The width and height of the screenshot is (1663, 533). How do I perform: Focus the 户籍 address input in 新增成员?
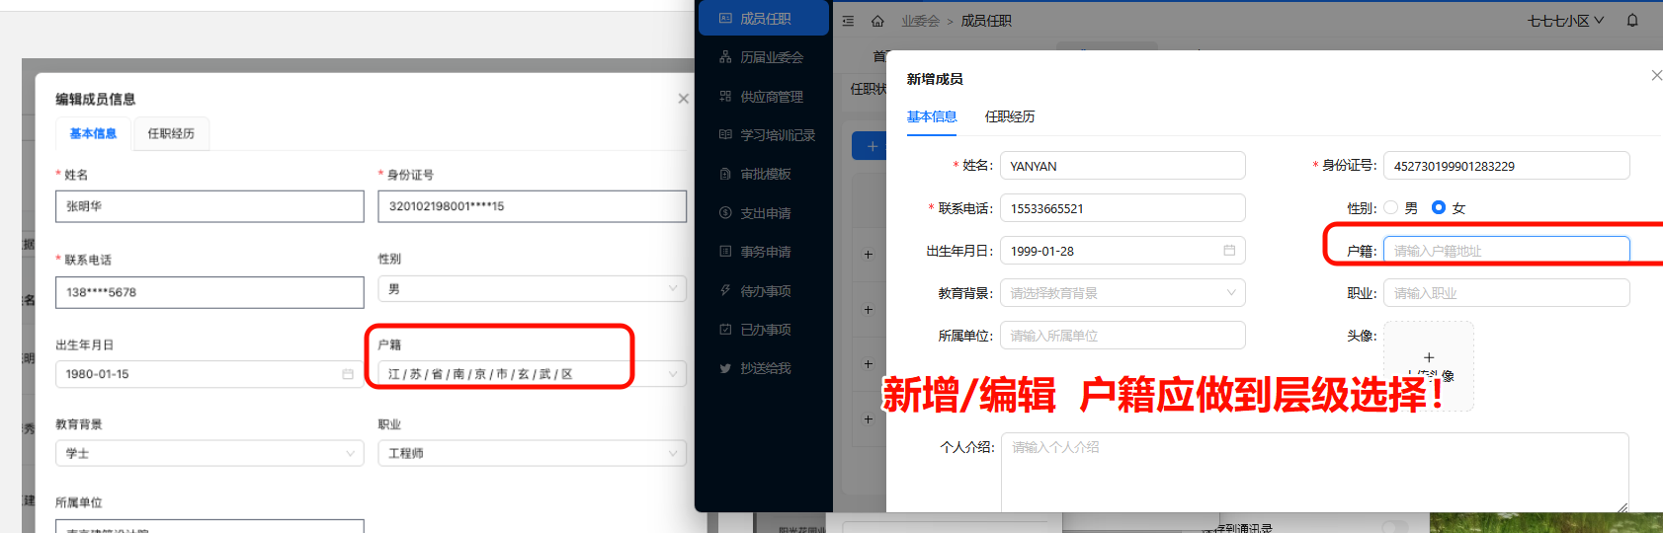[1506, 251]
